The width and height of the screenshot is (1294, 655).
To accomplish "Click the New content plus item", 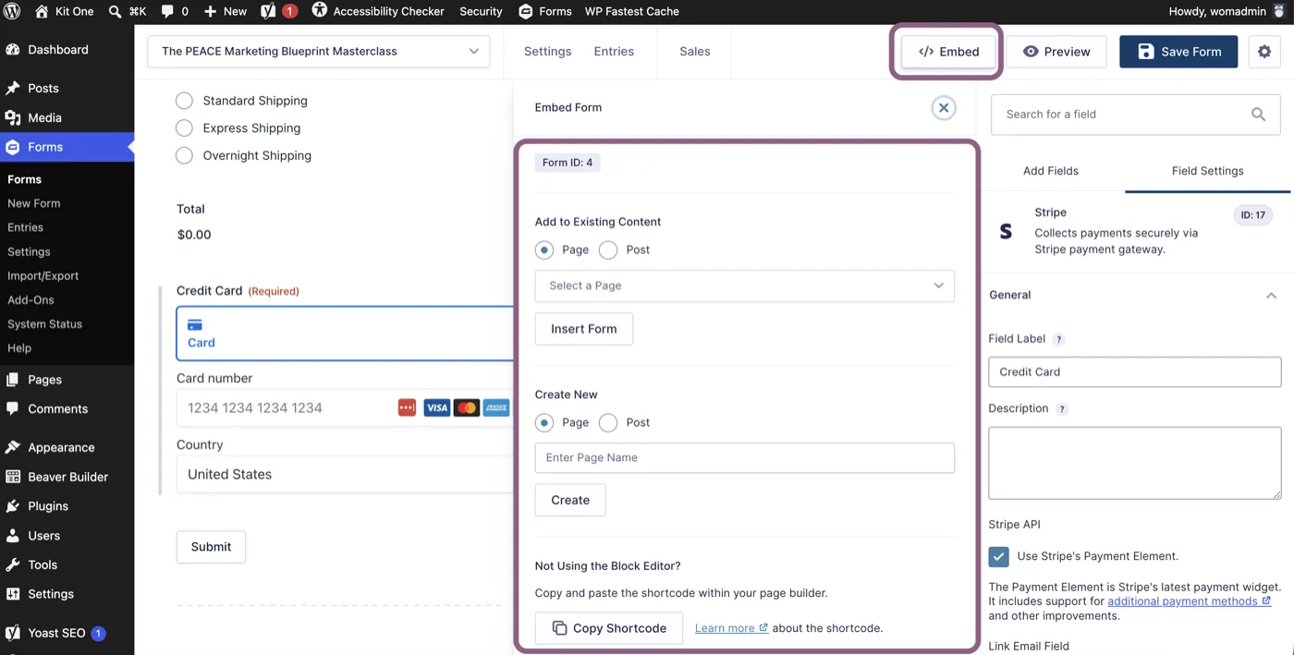I will (225, 11).
